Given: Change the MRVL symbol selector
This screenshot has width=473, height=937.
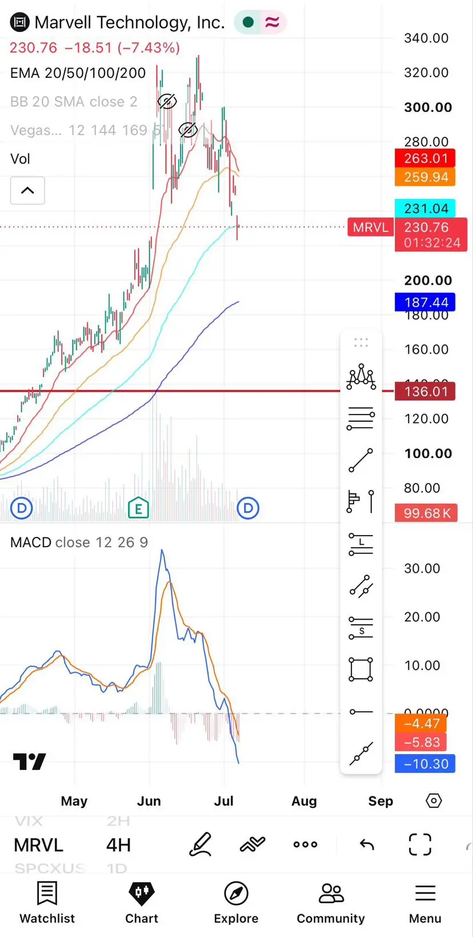Looking at the screenshot, I should [x=38, y=845].
